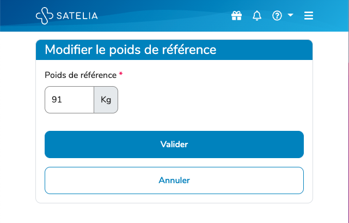Click the help question mark icon
This screenshot has width=349, height=223.
click(277, 16)
